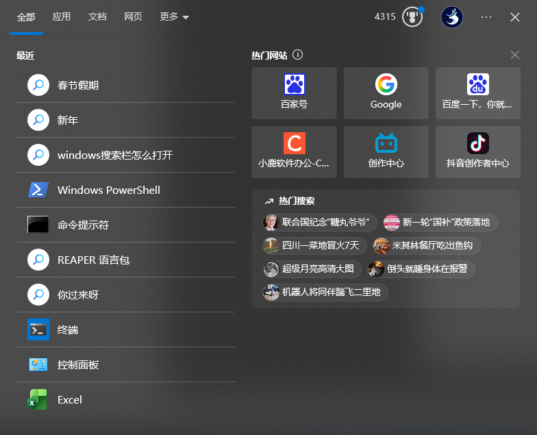Open trending search 机器人将同伴踹飞二里地
The width and height of the screenshot is (537, 435).
click(325, 292)
